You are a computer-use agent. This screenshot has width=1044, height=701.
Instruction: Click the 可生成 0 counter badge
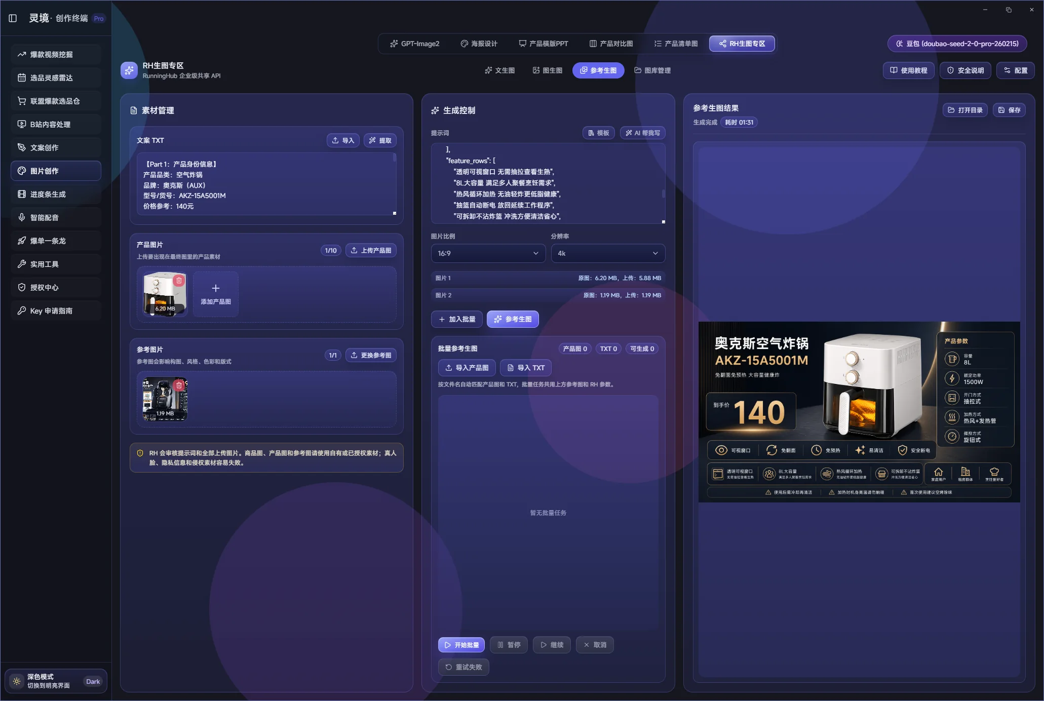click(642, 348)
